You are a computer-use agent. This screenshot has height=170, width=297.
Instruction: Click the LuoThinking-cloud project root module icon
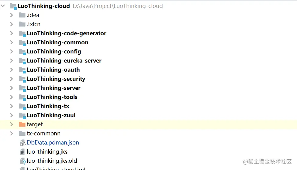coord(13,6)
